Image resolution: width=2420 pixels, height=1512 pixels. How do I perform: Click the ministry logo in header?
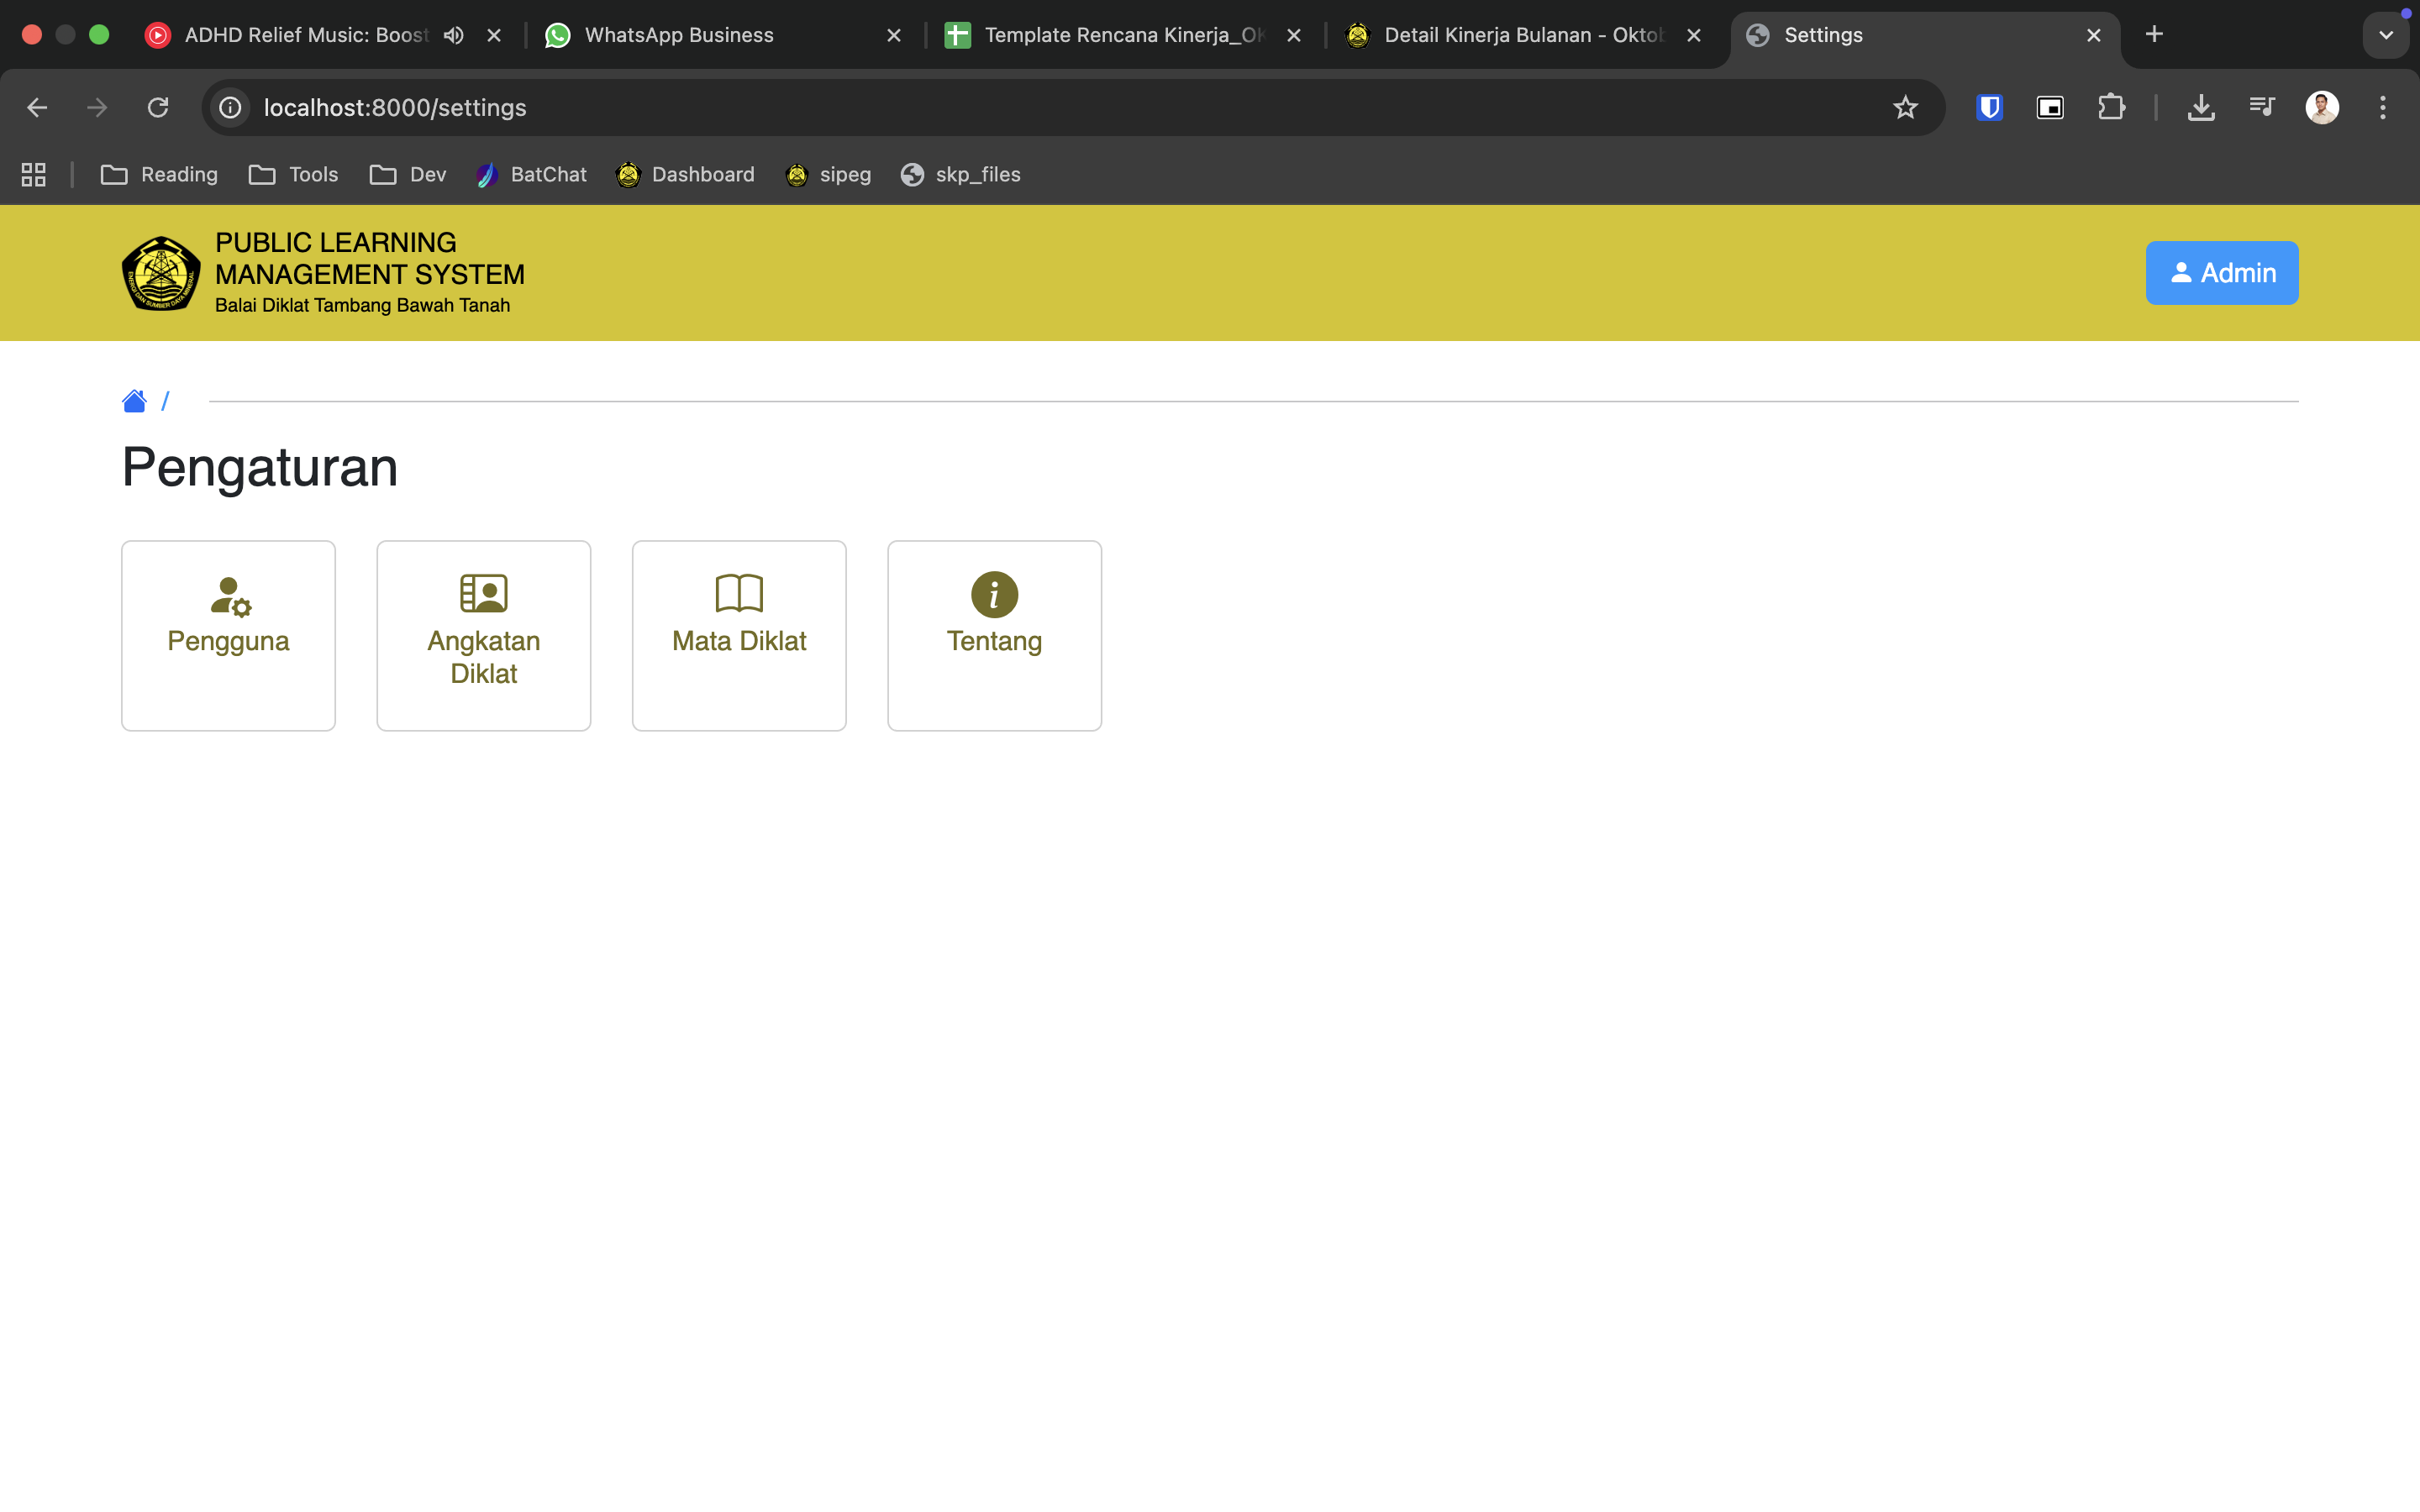point(160,273)
